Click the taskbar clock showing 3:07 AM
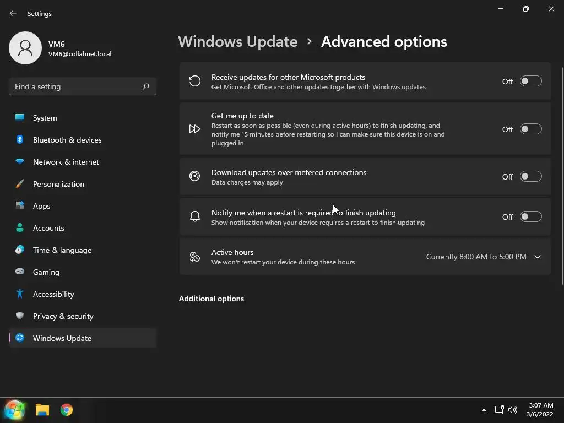The image size is (564, 423). click(541, 405)
